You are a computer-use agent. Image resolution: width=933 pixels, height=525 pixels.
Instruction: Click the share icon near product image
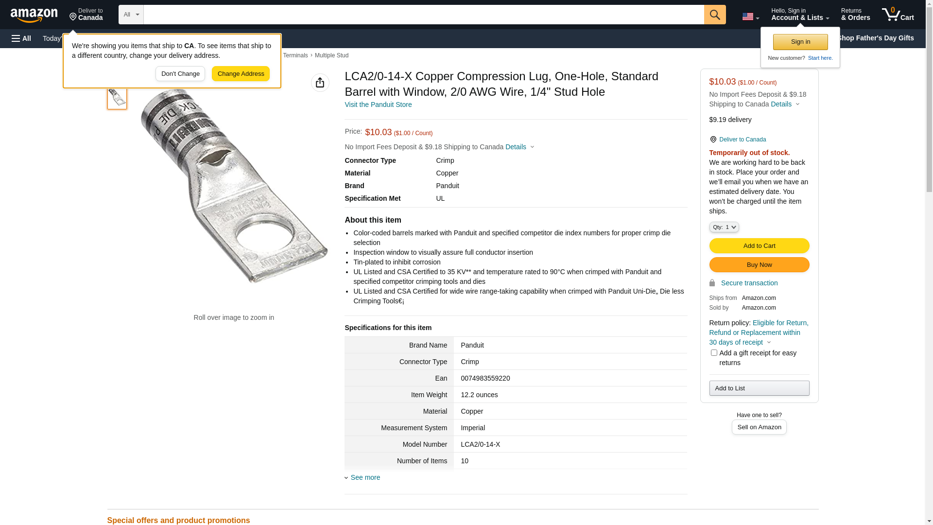320,83
